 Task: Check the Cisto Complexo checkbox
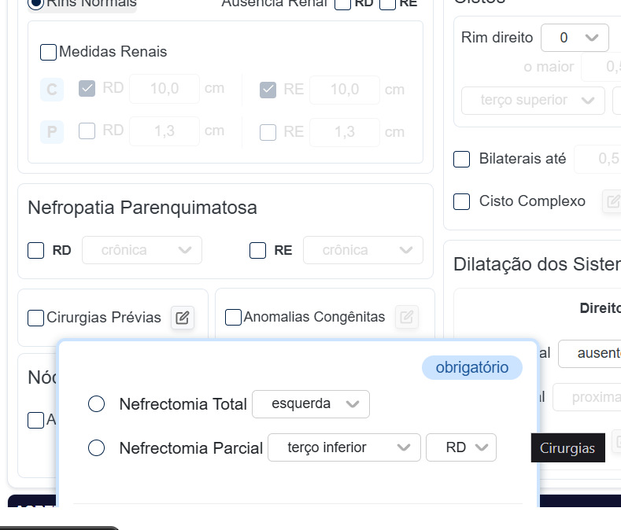tap(462, 201)
